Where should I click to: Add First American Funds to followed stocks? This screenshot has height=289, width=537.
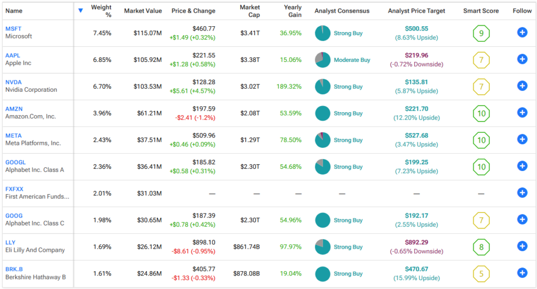point(522,192)
